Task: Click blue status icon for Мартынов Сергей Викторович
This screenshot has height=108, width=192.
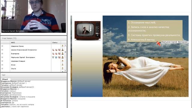Action: pyautogui.click(x=56, y=57)
